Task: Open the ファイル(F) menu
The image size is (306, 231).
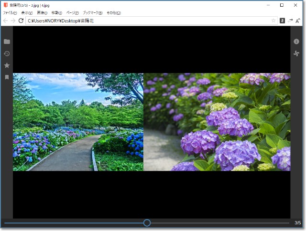Action: point(10,13)
